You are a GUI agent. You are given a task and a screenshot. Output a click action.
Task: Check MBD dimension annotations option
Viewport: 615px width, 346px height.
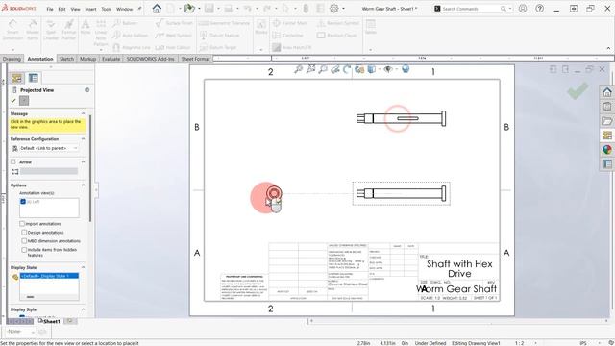[x=24, y=241]
